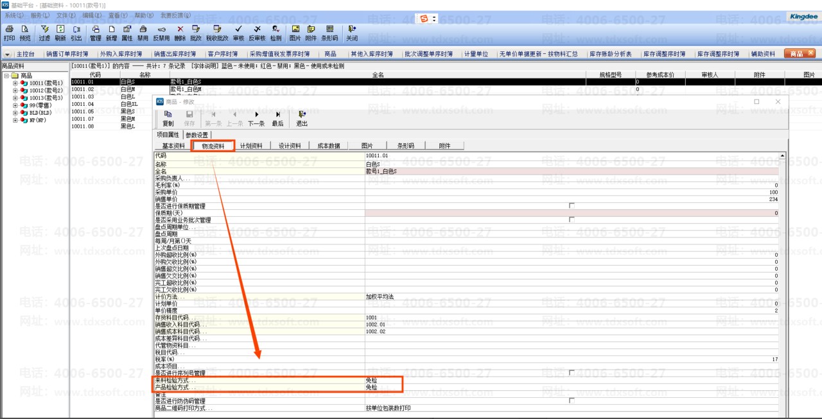Enable the 是否采用业务批次管理 checkbox
822x419 pixels.
click(572, 219)
